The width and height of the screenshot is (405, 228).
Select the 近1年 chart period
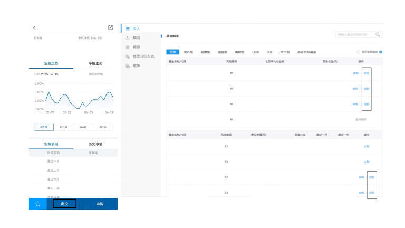[x=103, y=127]
